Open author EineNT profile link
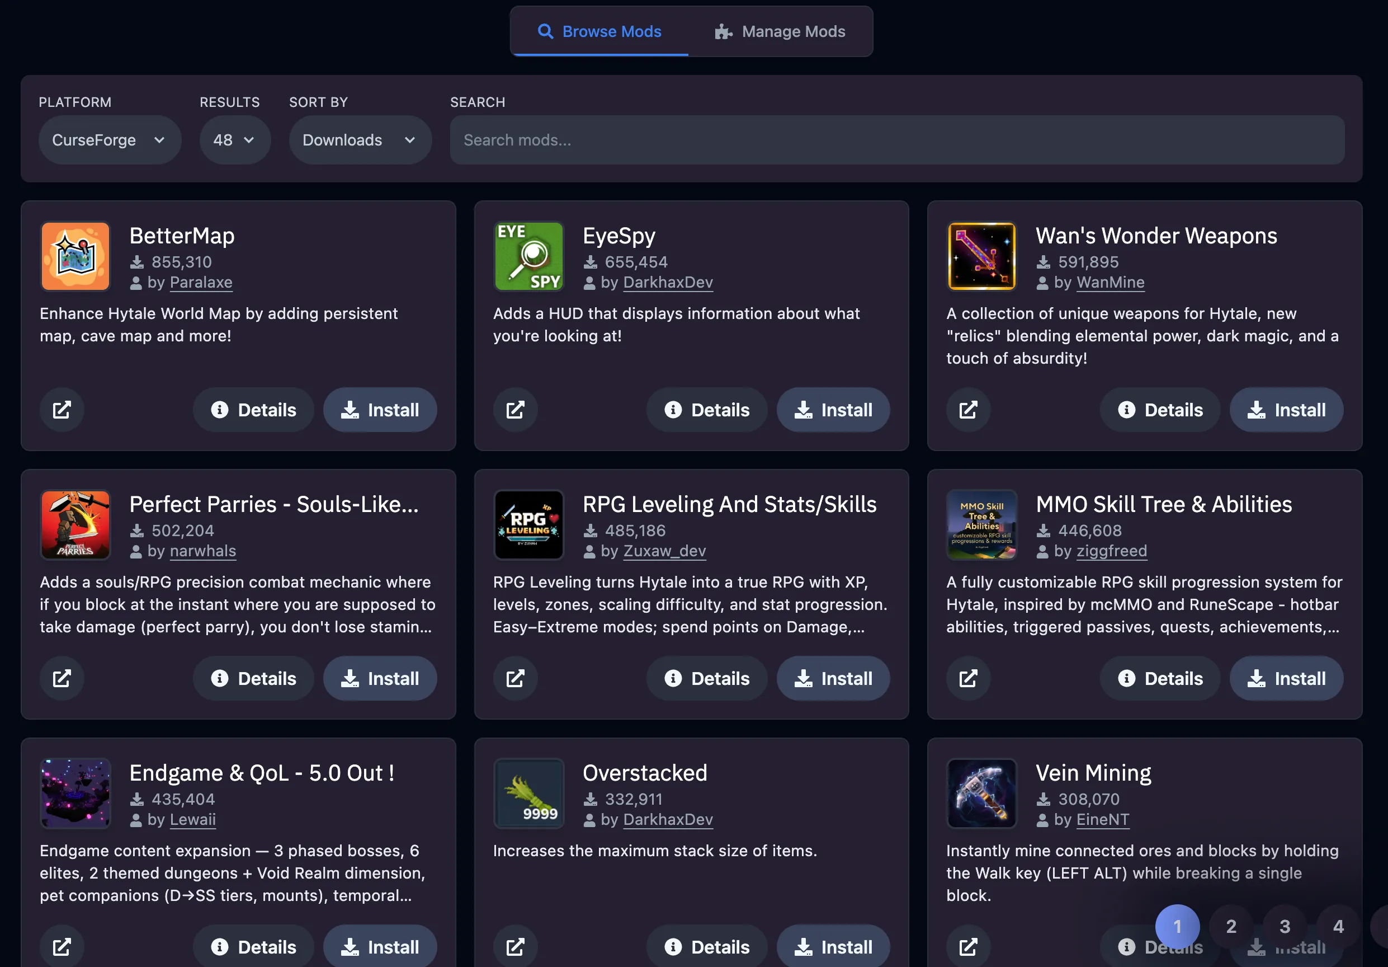This screenshot has width=1388, height=967. pyautogui.click(x=1103, y=819)
